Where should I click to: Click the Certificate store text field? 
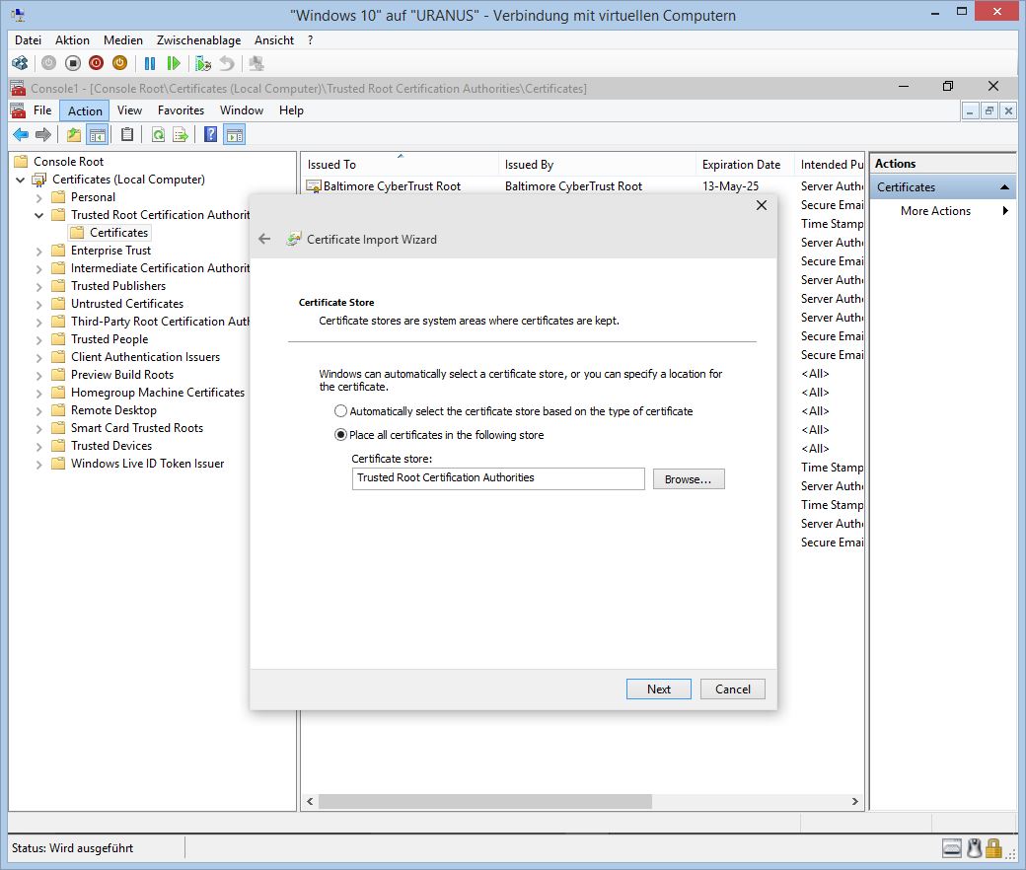(498, 478)
